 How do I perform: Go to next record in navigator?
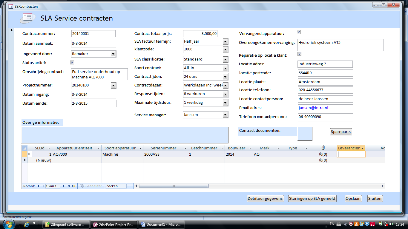point(64,186)
